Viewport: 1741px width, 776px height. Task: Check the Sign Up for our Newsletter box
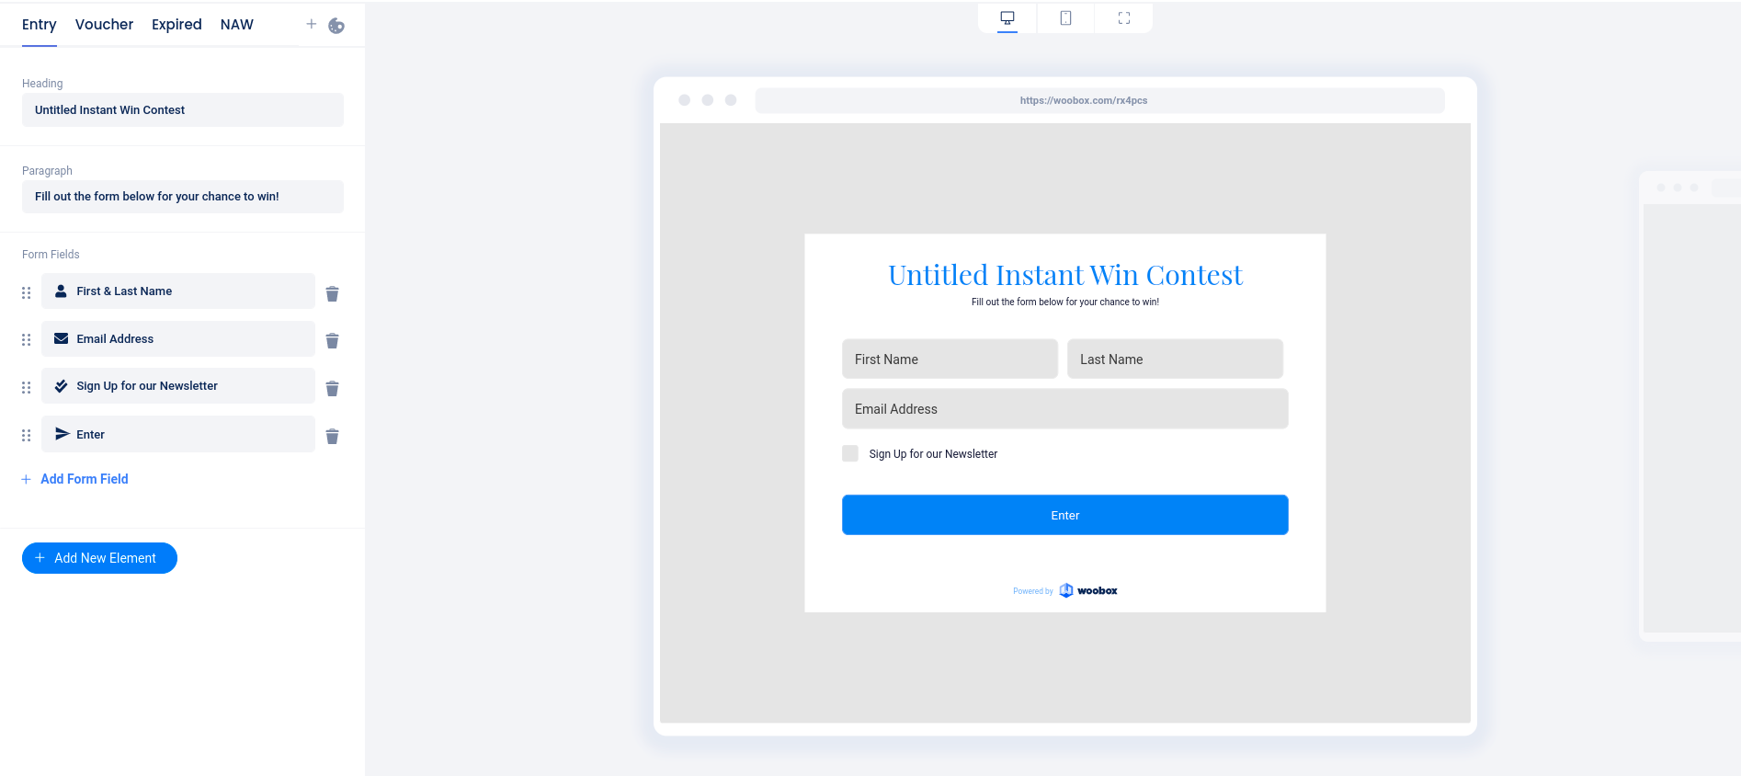tap(850, 453)
